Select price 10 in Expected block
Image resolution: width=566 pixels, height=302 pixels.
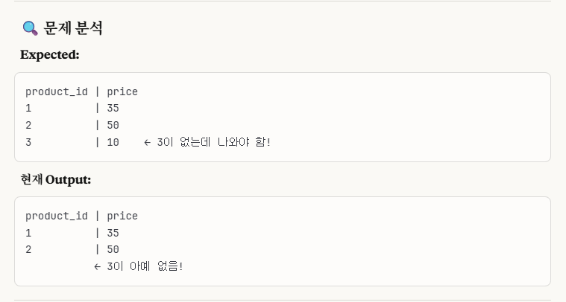(x=113, y=142)
